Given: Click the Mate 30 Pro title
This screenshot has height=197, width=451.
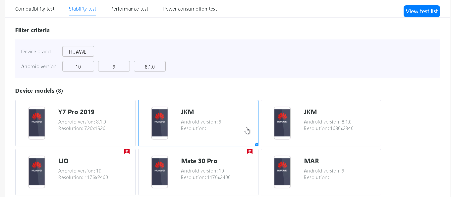Looking at the screenshot, I should point(199,161).
